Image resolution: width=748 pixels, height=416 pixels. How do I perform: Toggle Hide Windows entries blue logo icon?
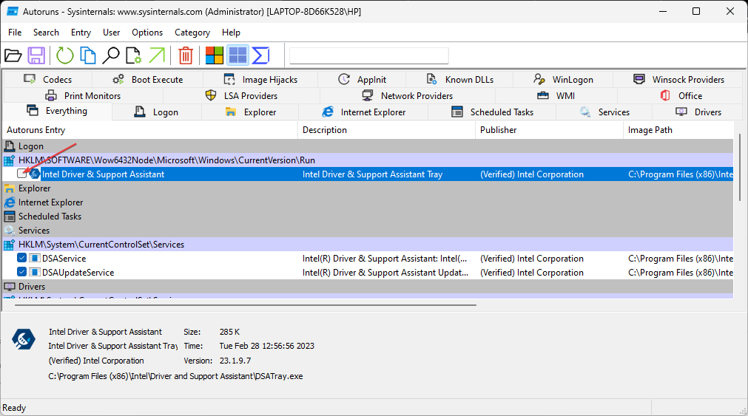[x=237, y=55]
